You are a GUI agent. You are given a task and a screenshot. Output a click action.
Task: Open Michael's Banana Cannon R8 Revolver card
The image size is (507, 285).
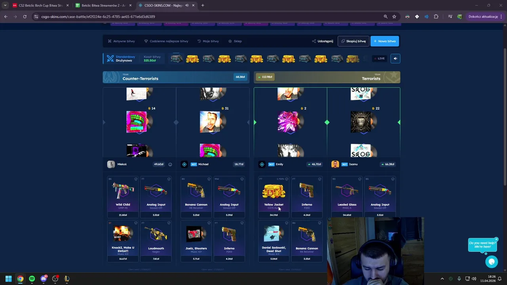196,197
